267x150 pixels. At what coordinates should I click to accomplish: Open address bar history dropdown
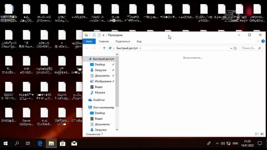click(231, 48)
